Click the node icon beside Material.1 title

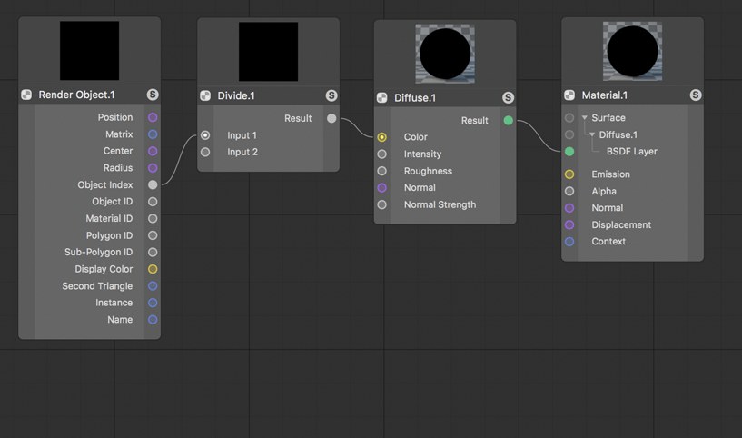click(569, 95)
